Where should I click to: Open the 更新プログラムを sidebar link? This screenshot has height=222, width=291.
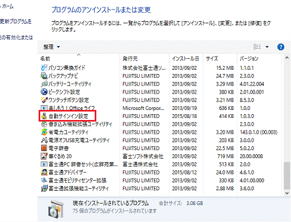click(16, 22)
